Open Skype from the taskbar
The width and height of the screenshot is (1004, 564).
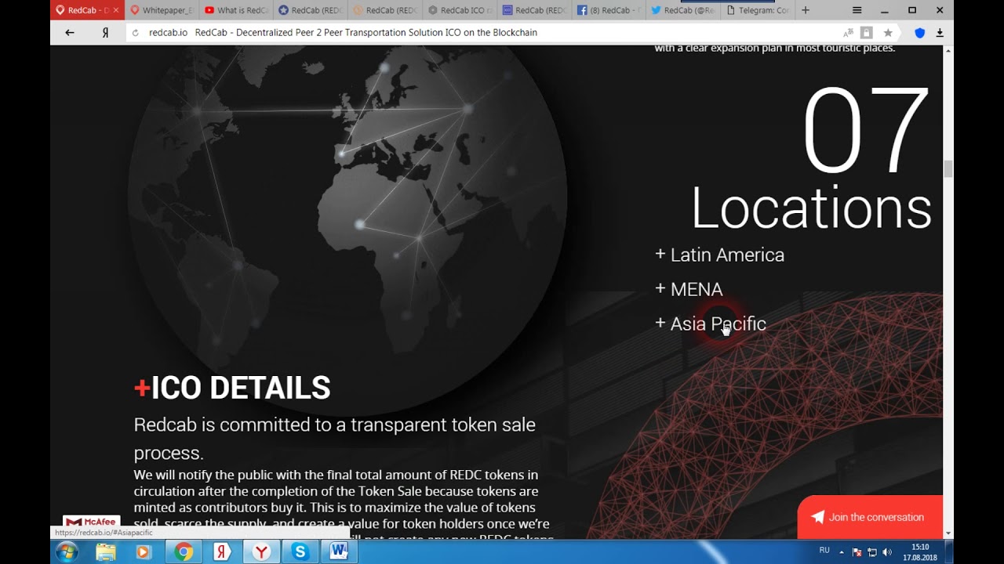tap(300, 552)
